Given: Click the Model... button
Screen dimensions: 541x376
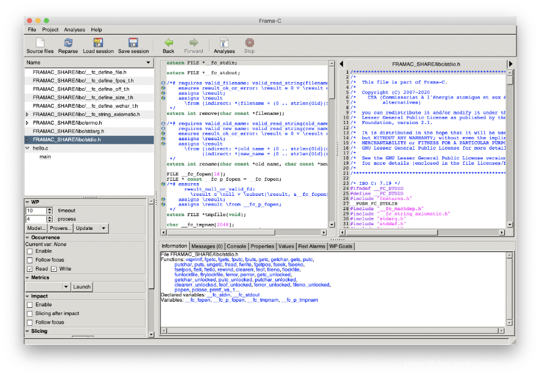Looking at the screenshot, I should [37, 228].
